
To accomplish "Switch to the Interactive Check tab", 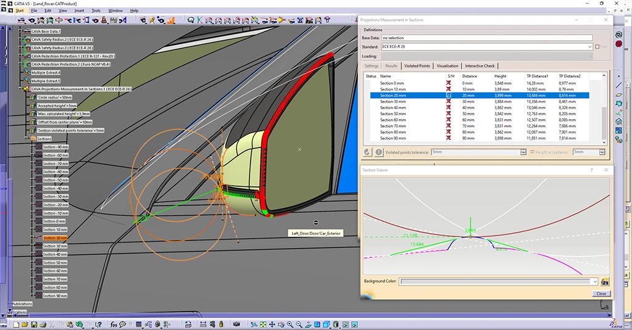I will (480, 65).
